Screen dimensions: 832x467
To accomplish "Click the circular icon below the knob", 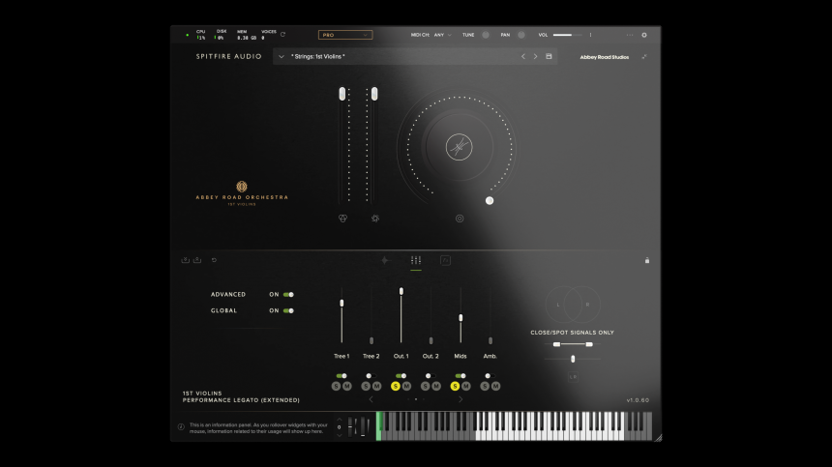I will click(460, 219).
